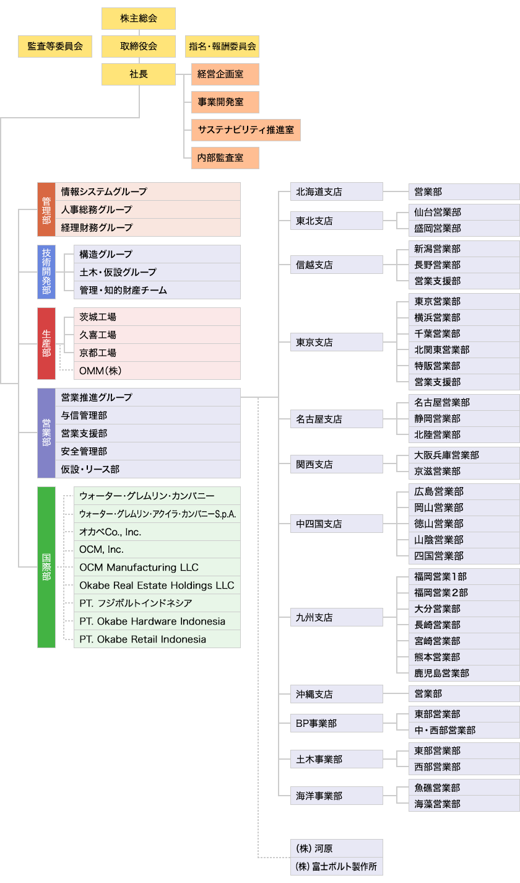This screenshot has width=520, height=883.
Task: Click 中・西部営業部 row
Action: coord(464,730)
